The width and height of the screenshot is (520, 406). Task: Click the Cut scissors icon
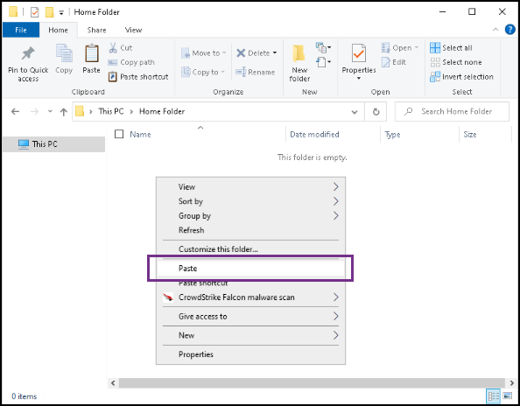pyautogui.click(x=113, y=48)
